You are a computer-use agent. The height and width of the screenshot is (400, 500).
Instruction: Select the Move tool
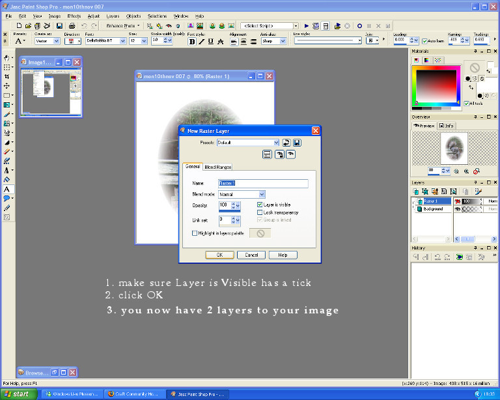(7, 86)
